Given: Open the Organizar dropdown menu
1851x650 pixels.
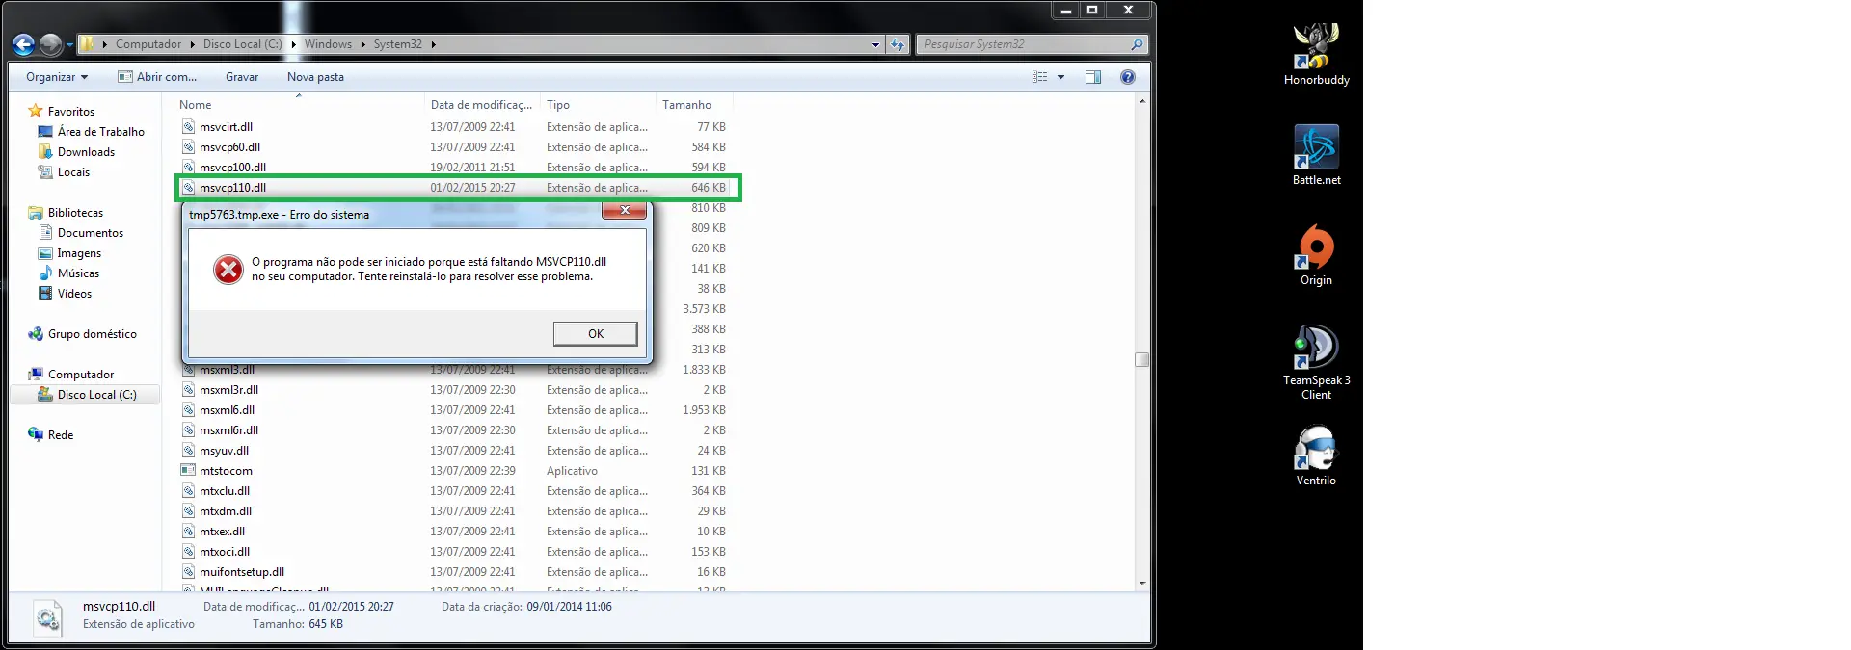Looking at the screenshot, I should [x=57, y=77].
